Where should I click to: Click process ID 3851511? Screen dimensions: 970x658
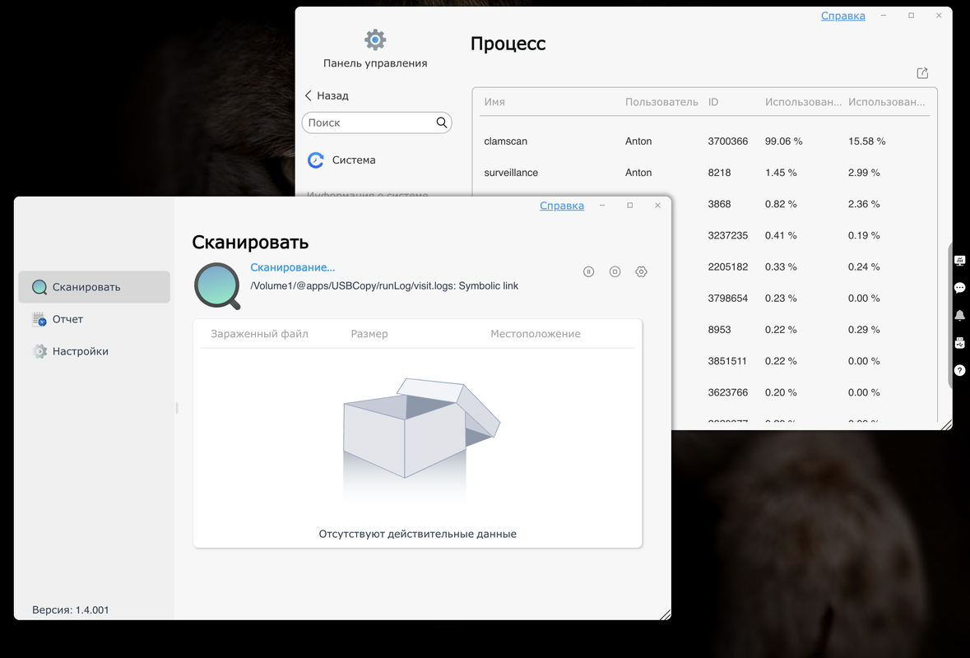[x=726, y=361]
